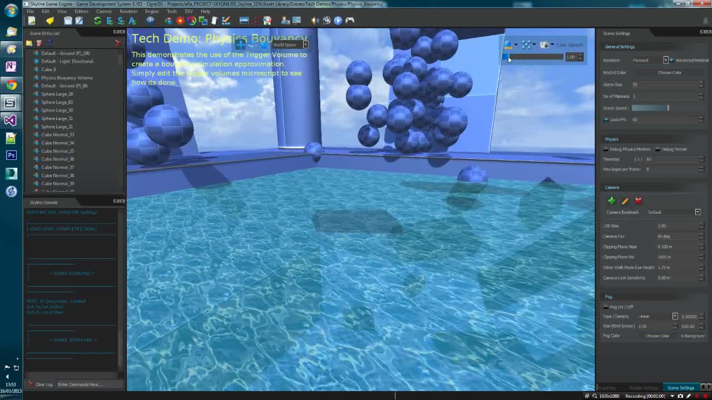This screenshot has width=712, height=400.
Task: Add a new camera bookmark
Action: tap(611, 201)
